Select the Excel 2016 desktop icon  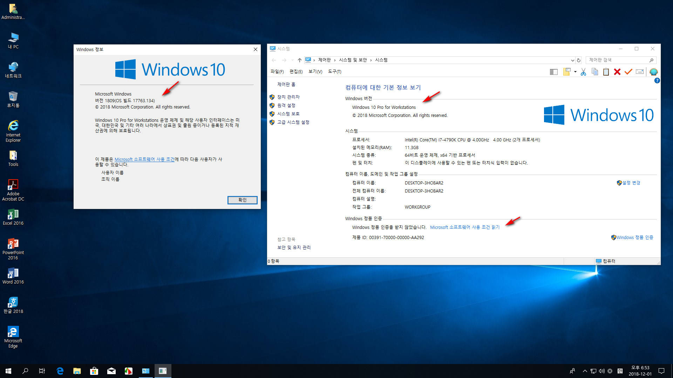tap(13, 217)
